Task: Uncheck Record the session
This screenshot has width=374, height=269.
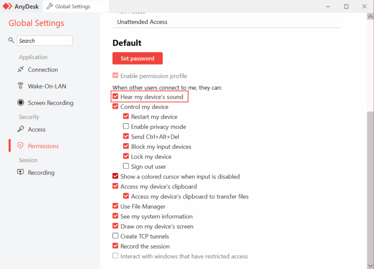Action: coord(115,246)
